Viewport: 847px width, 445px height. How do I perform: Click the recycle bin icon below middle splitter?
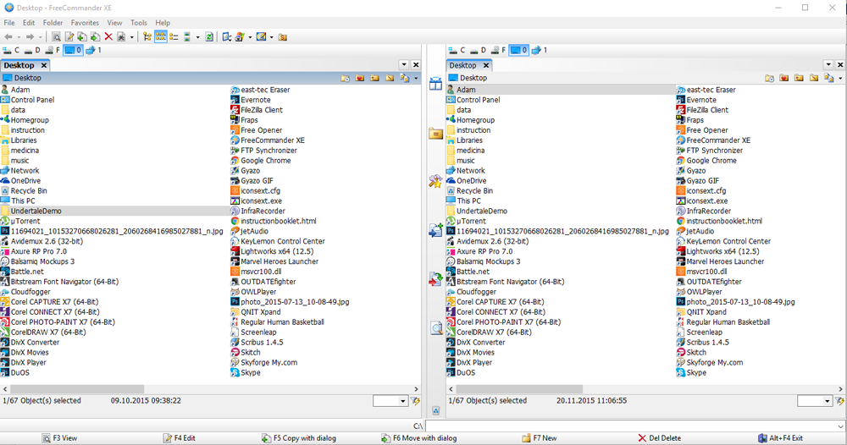(x=436, y=411)
